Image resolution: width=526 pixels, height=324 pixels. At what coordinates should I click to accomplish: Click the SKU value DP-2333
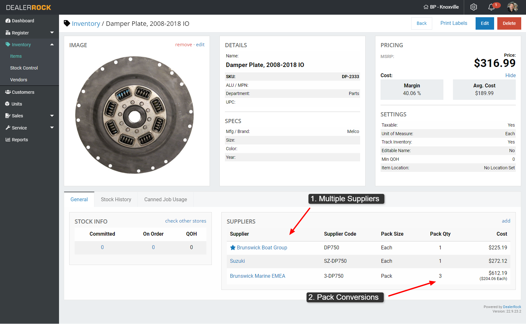350,77
